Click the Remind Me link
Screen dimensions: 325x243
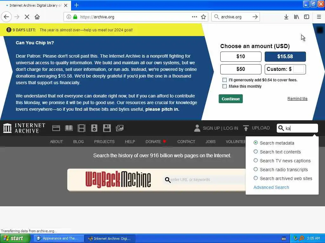[297, 99]
